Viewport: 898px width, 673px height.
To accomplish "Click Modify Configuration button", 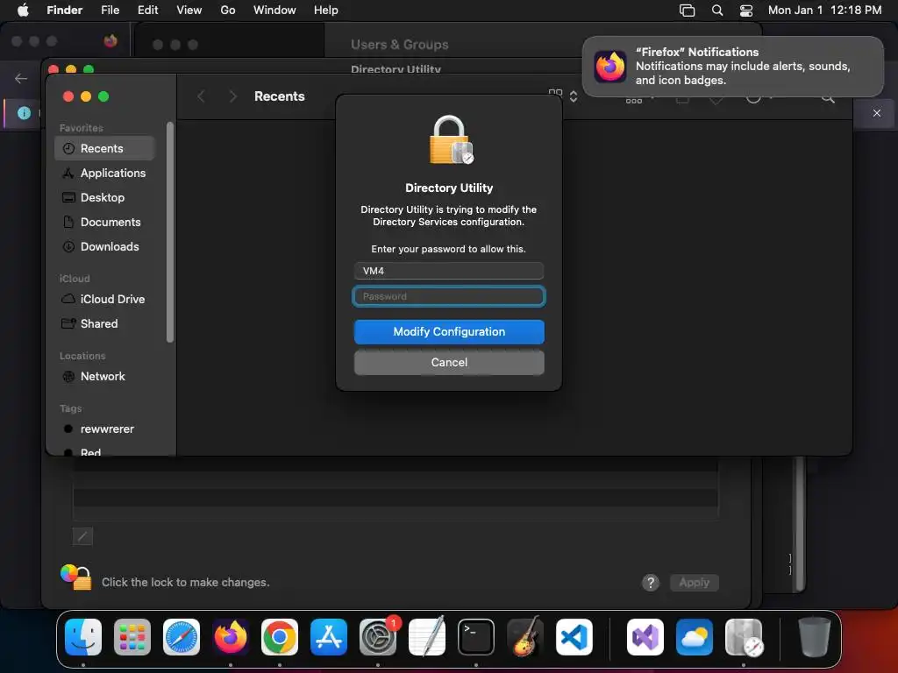I will tap(449, 332).
